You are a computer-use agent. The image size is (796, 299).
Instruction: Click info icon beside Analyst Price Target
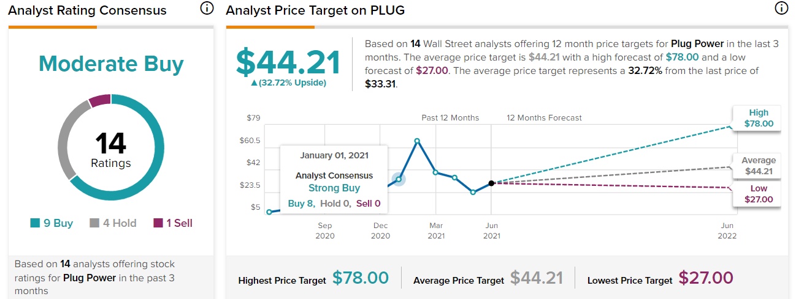(x=781, y=9)
